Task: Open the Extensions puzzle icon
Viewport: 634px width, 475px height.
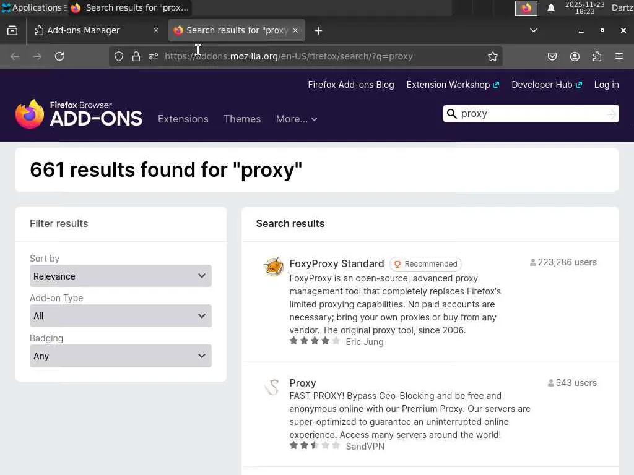Action: (597, 56)
